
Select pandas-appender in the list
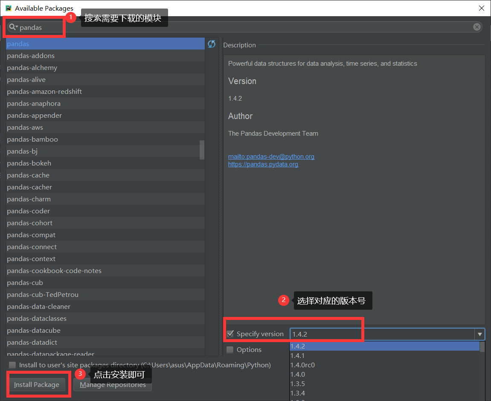[x=105, y=116]
